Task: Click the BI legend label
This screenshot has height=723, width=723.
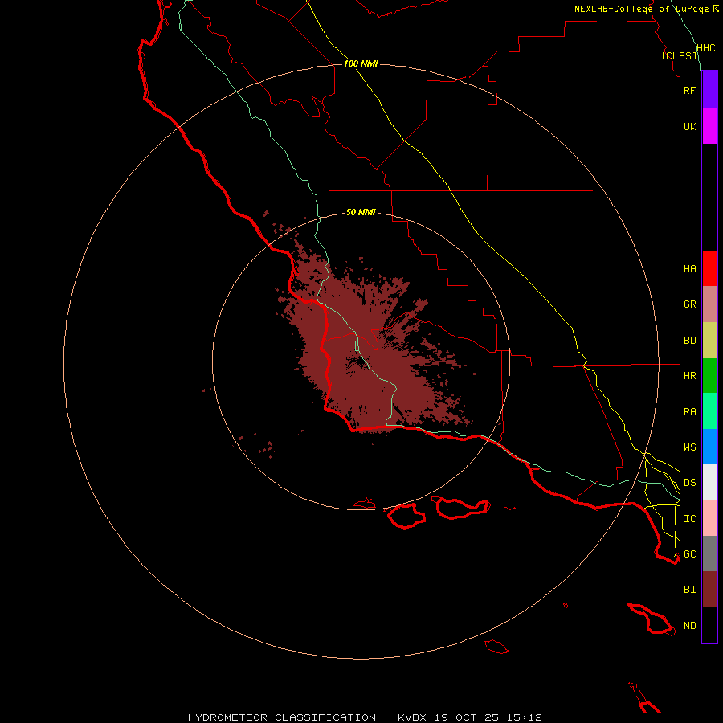Action: (x=689, y=590)
